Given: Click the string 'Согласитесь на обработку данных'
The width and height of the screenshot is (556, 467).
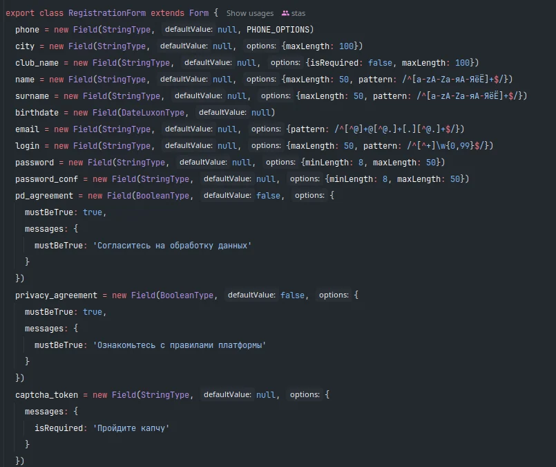Looking at the screenshot, I should [x=172, y=246].
